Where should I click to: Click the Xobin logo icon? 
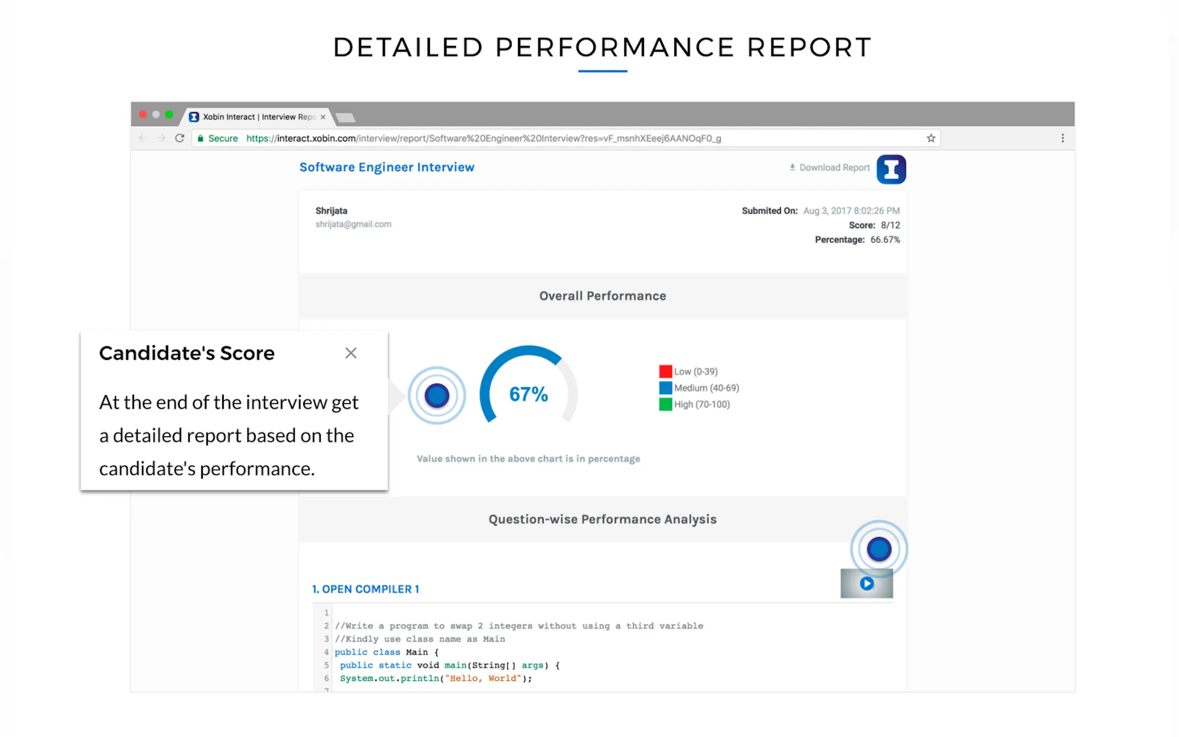click(x=890, y=169)
